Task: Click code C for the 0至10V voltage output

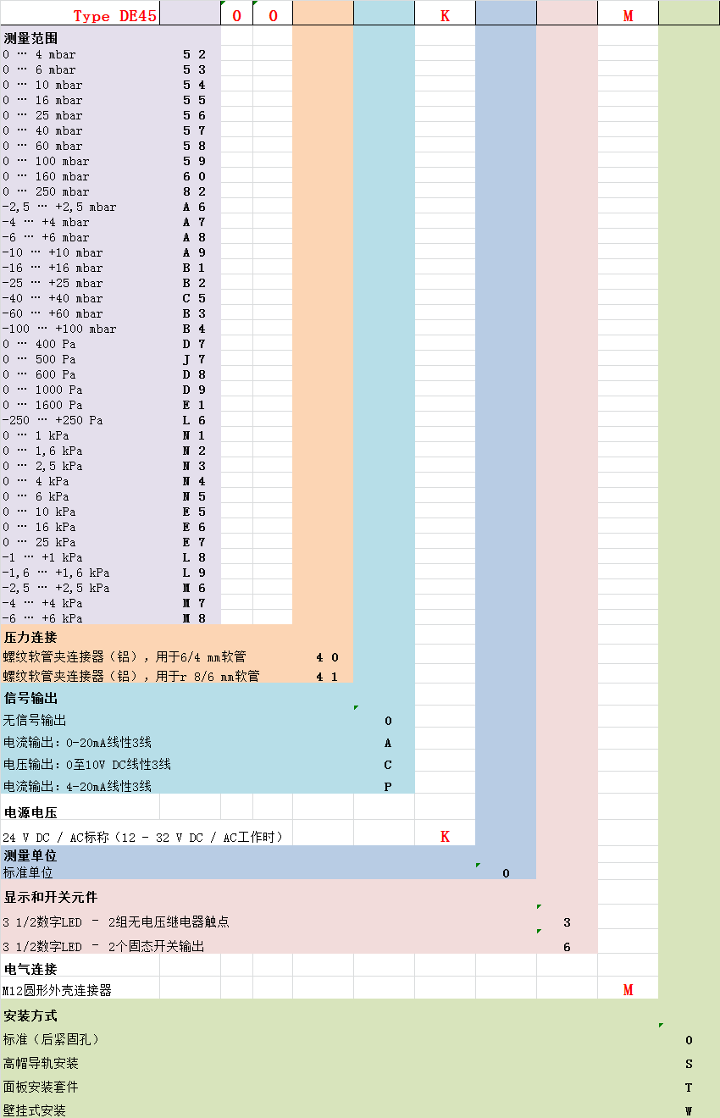Action: click(388, 765)
